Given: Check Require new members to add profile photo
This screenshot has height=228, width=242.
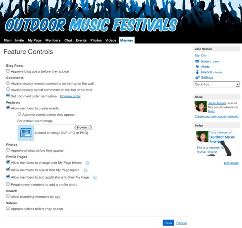Looking at the screenshot, I should (x=8, y=184).
